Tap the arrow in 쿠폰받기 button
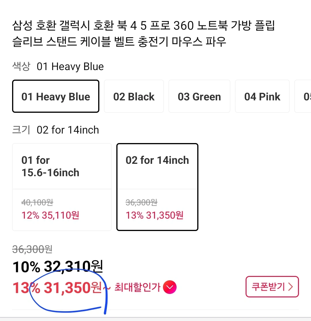Image resolution: width=311 pixels, height=321 pixels. tap(290, 287)
